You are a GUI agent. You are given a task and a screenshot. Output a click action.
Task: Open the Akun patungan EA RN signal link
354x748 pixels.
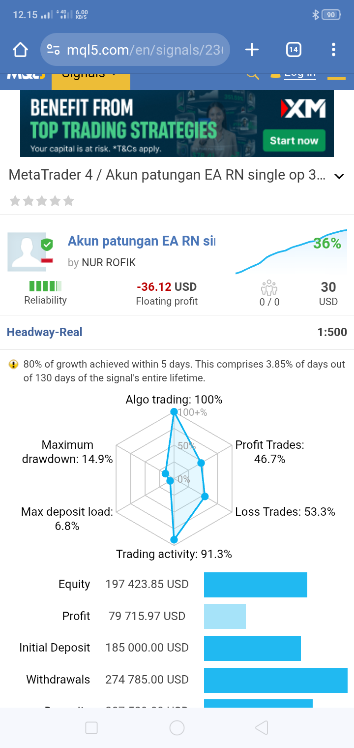click(x=142, y=241)
